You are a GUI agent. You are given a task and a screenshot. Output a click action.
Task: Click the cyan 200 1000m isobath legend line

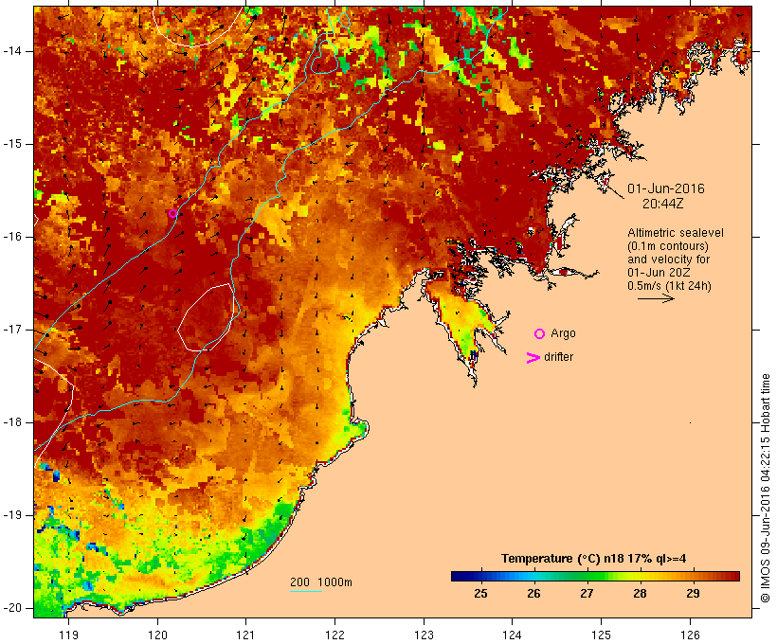tap(306, 591)
